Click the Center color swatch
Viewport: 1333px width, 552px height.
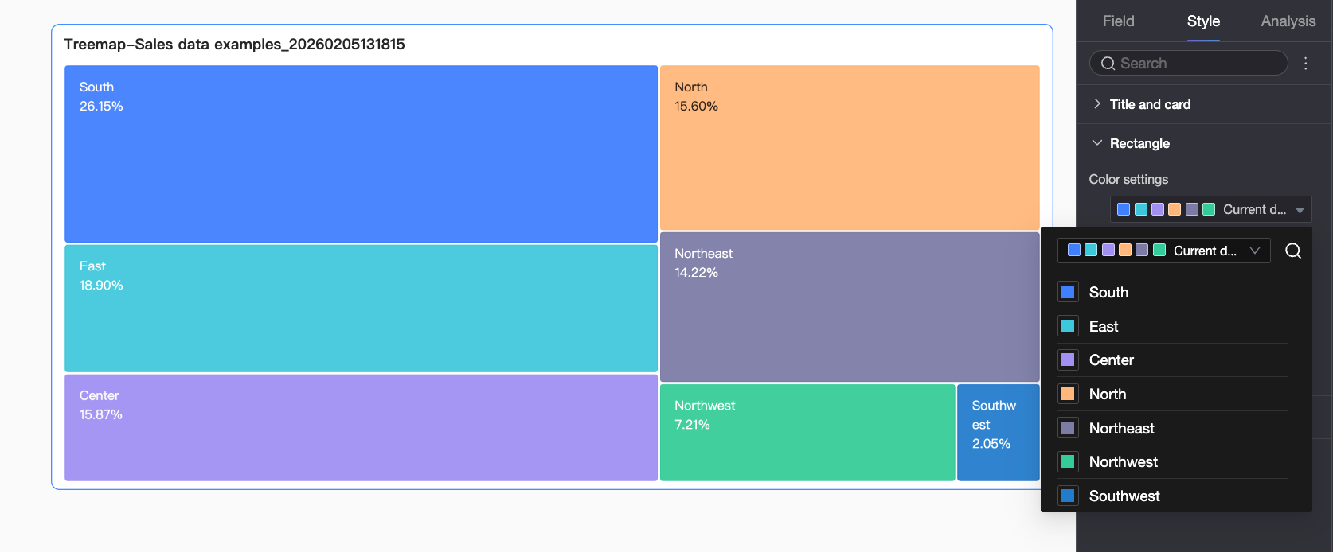(x=1068, y=360)
